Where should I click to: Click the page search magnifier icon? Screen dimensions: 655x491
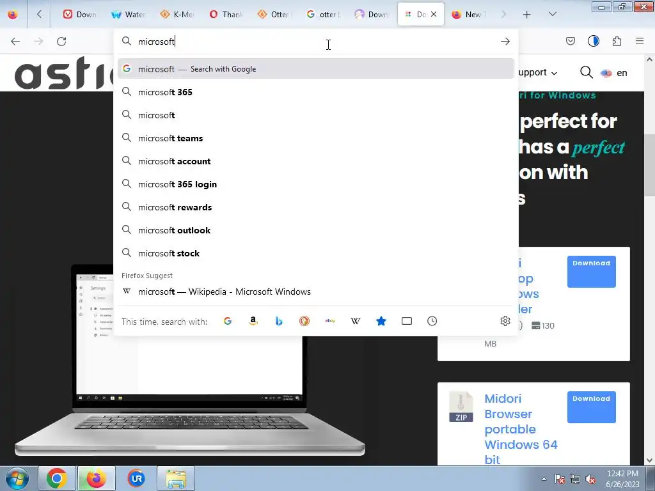point(587,73)
